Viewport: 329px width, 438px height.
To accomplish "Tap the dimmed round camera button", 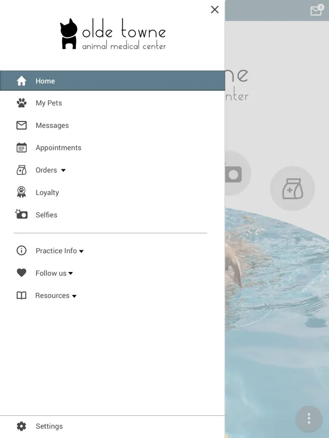I will (238, 173).
